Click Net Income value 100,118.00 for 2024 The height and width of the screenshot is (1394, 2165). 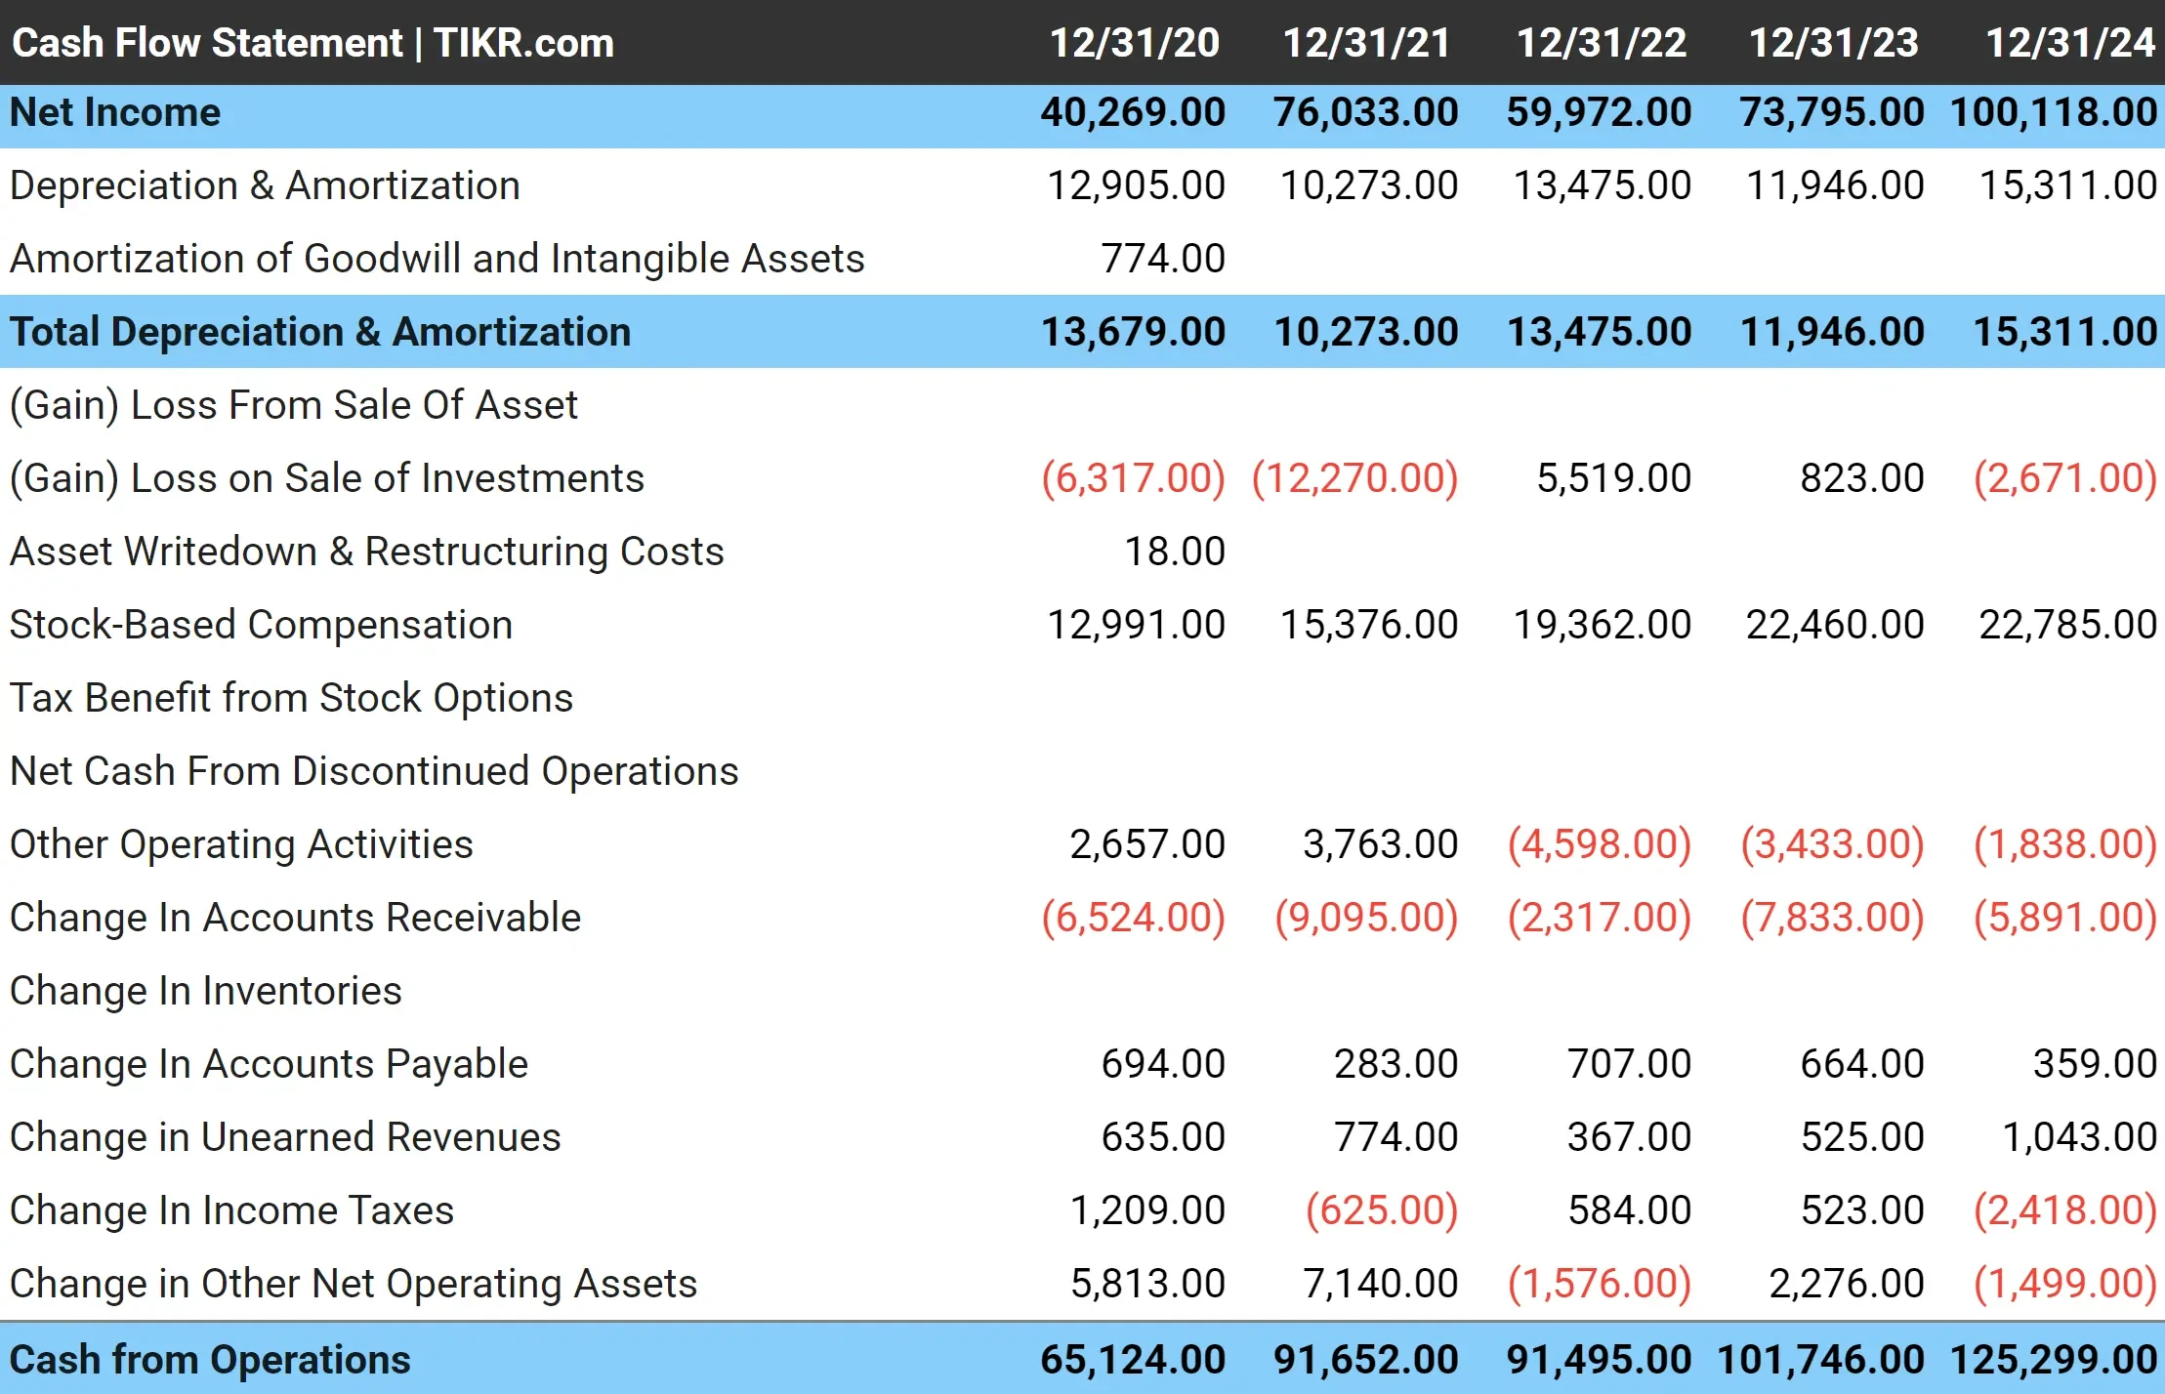point(2053,112)
